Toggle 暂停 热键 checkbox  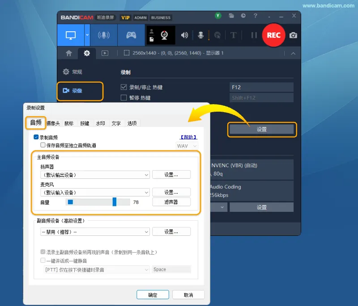pyautogui.click(x=124, y=98)
